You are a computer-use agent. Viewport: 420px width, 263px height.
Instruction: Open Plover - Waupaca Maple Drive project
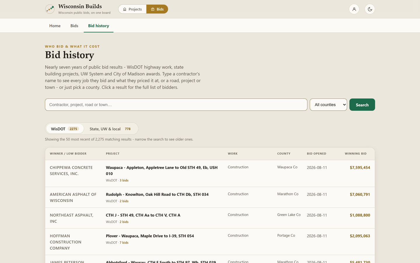point(150,236)
